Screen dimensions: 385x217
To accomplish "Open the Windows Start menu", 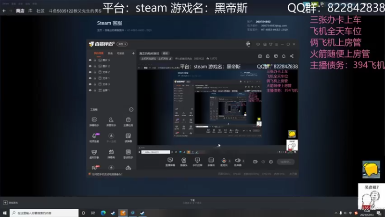I will 5,213.
